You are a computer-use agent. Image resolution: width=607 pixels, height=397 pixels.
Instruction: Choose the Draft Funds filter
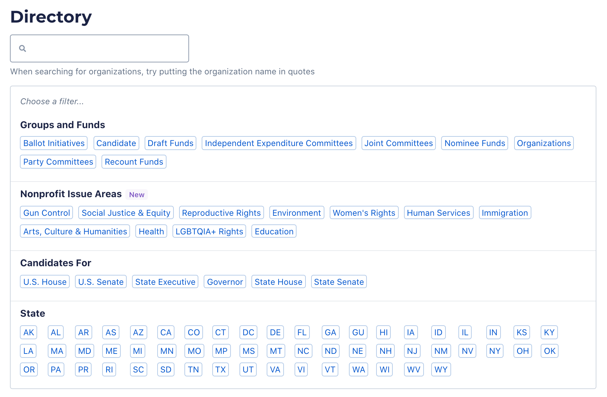170,143
